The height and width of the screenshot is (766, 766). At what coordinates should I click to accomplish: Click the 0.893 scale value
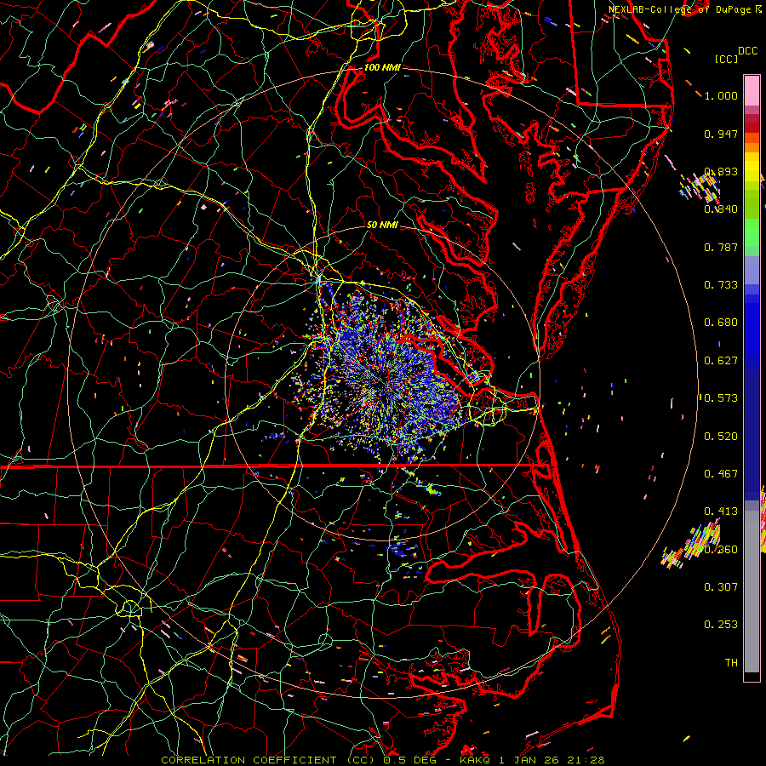[721, 171]
